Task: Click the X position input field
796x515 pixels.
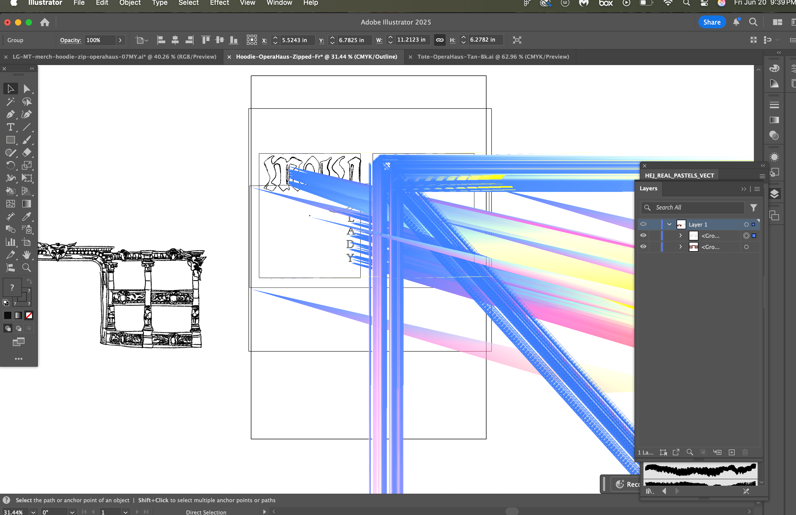Action: [297, 40]
